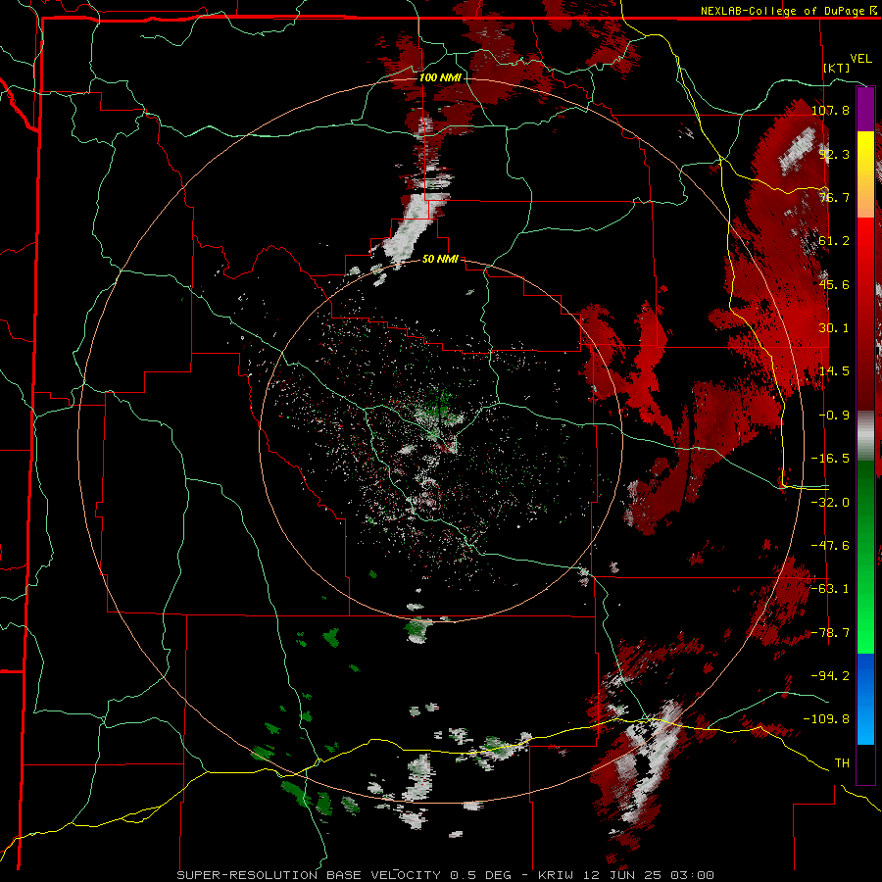The width and height of the screenshot is (882, 882).
Task: Click the Super-Resolution Base Velocity caption
Action: [x=446, y=875]
